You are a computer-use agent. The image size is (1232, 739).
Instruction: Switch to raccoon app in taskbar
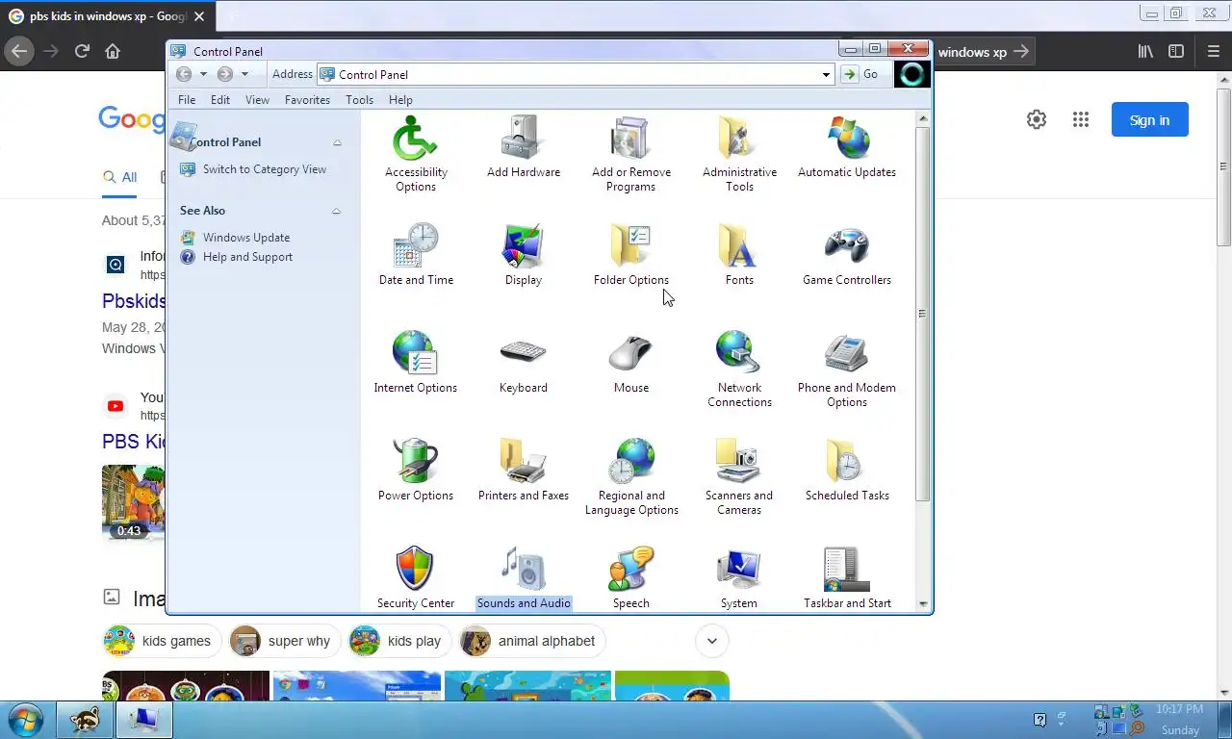coord(85,720)
